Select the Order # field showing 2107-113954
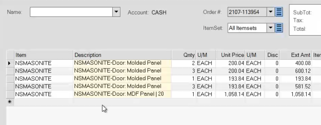This screenshot has height=125, width=321. point(247,12)
